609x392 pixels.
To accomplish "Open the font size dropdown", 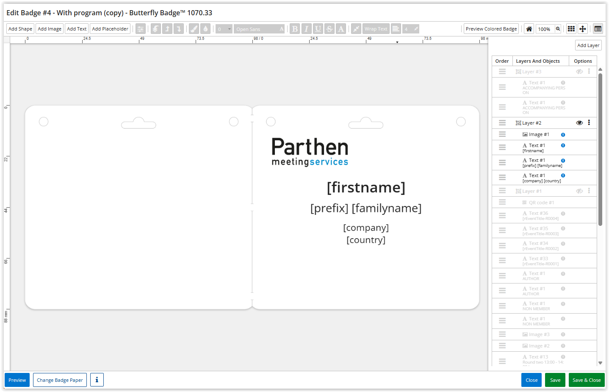I will pos(224,29).
